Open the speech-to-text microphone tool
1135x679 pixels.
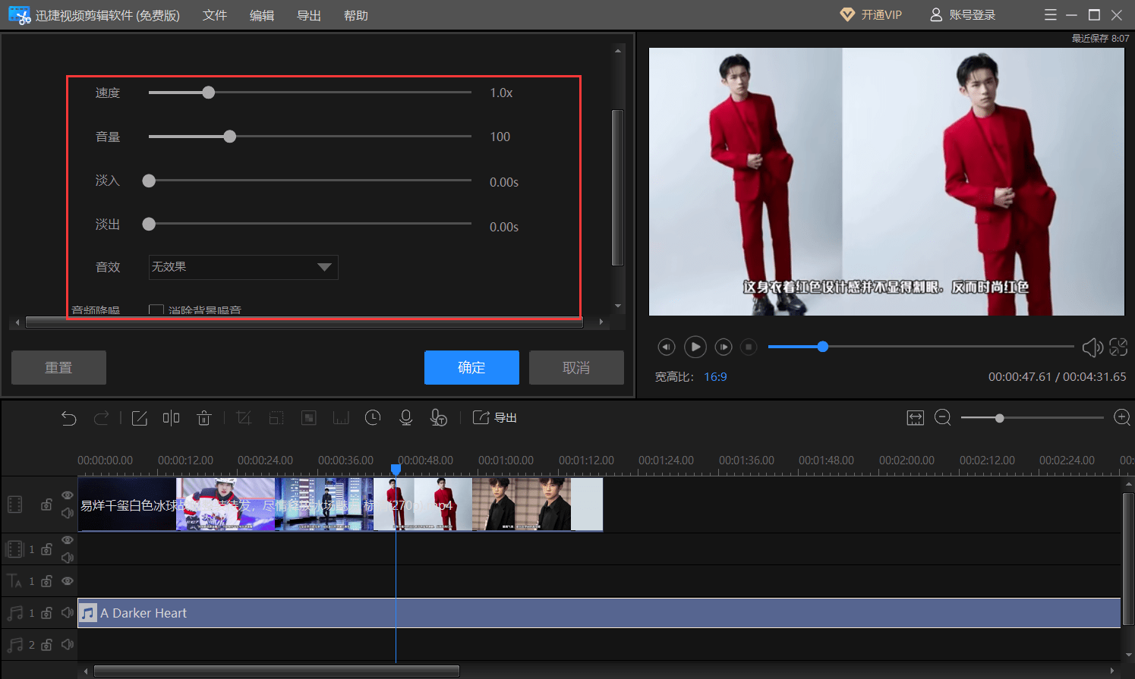click(438, 418)
